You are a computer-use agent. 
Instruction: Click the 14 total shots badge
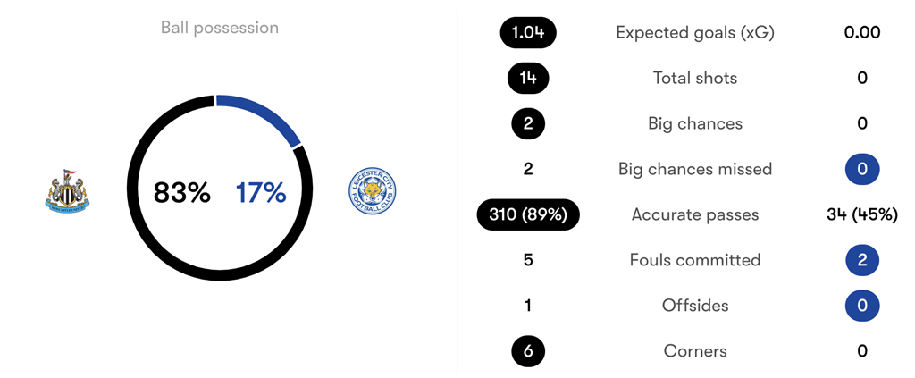point(528,79)
